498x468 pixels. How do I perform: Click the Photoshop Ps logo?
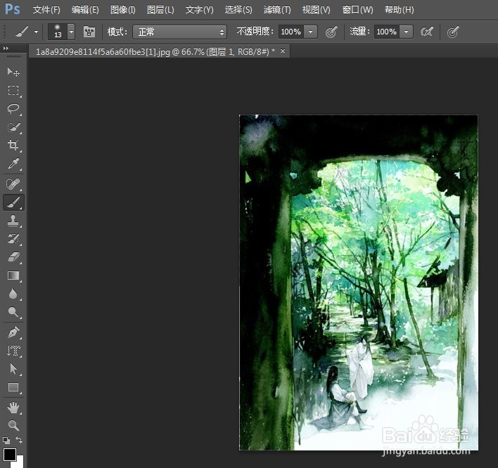(13, 10)
